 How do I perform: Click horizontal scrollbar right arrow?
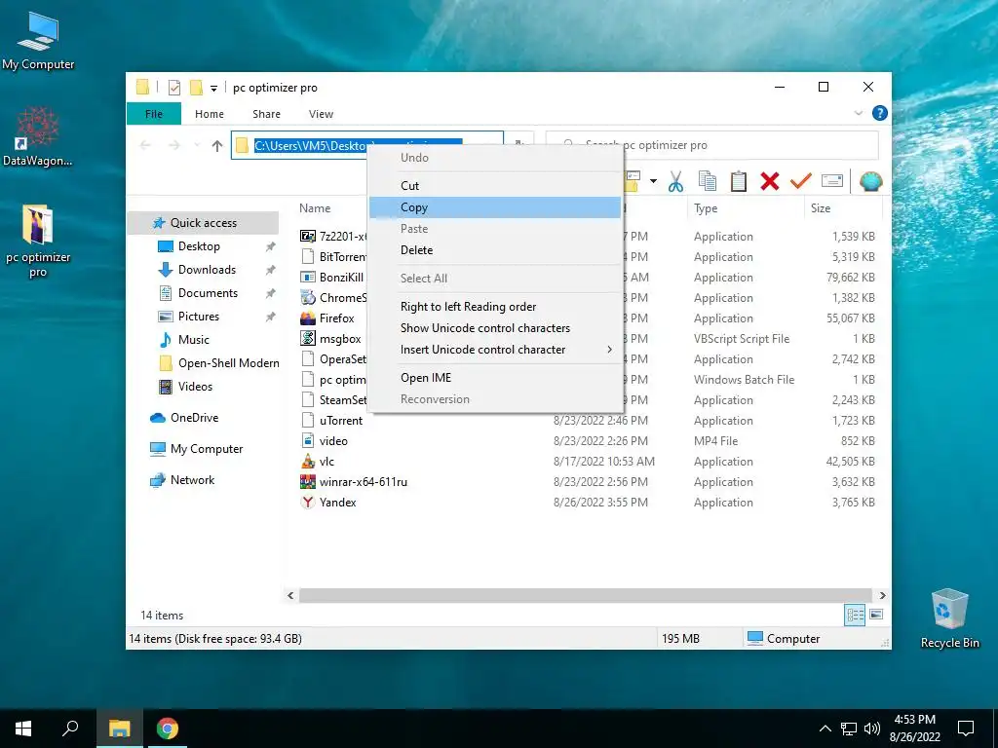[x=882, y=595]
